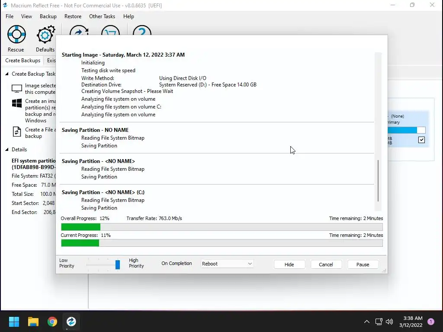The image size is (443, 332).
Task: Open the File menu
Action: [x=10, y=16]
